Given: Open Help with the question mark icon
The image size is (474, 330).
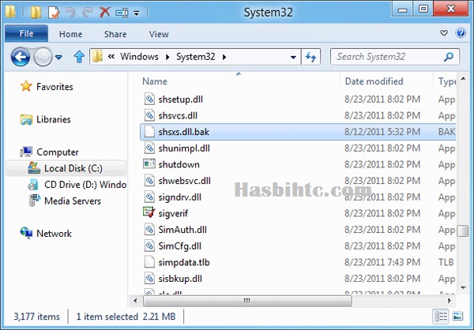Looking at the screenshot, I should click(461, 32).
